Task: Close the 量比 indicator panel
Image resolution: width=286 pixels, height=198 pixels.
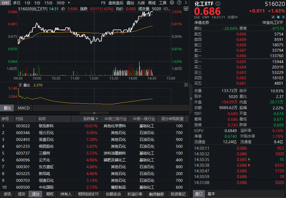Action: point(186,85)
